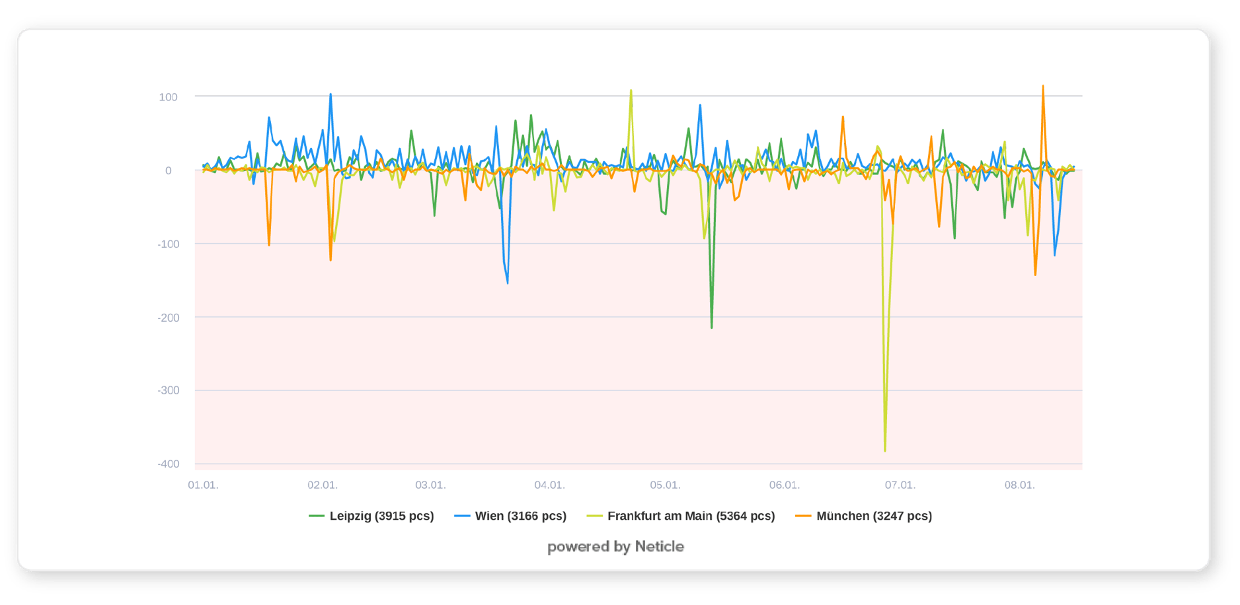Screen dimensions: 1240x605
Task: Click the -100 y-axis value label
Action: point(168,244)
